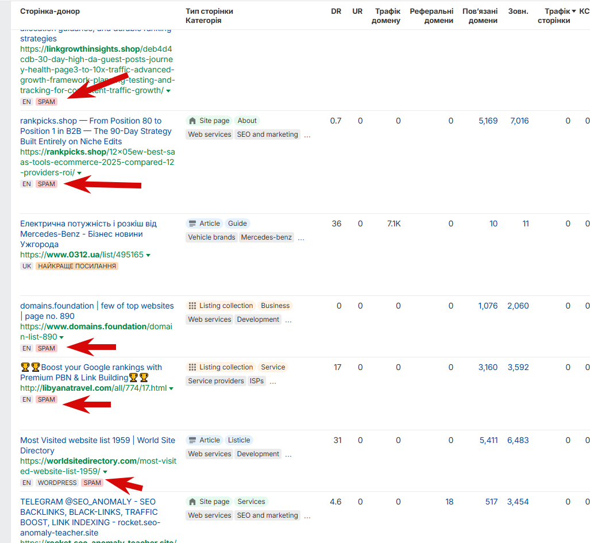Image resolution: width=590 pixels, height=543 pixels.
Task: Click the article icon in the Mercedes-Benz row
Action: (192, 224)
